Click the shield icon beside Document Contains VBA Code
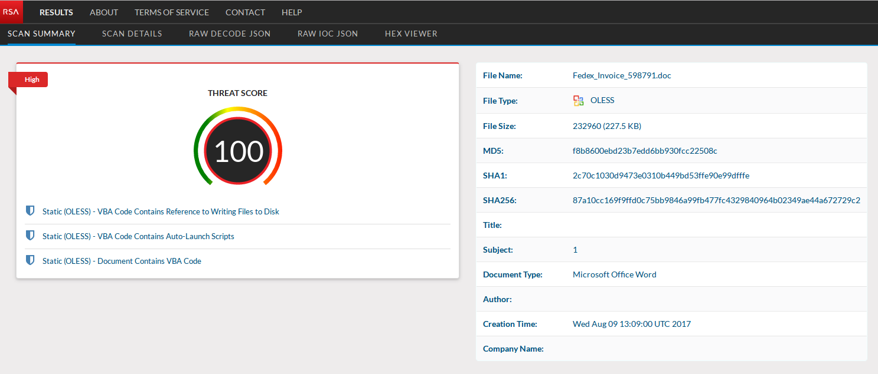The width and height of the screenshot is (878, 374). click(x=30, y=260)
